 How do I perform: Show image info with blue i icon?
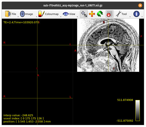[136, 14]
